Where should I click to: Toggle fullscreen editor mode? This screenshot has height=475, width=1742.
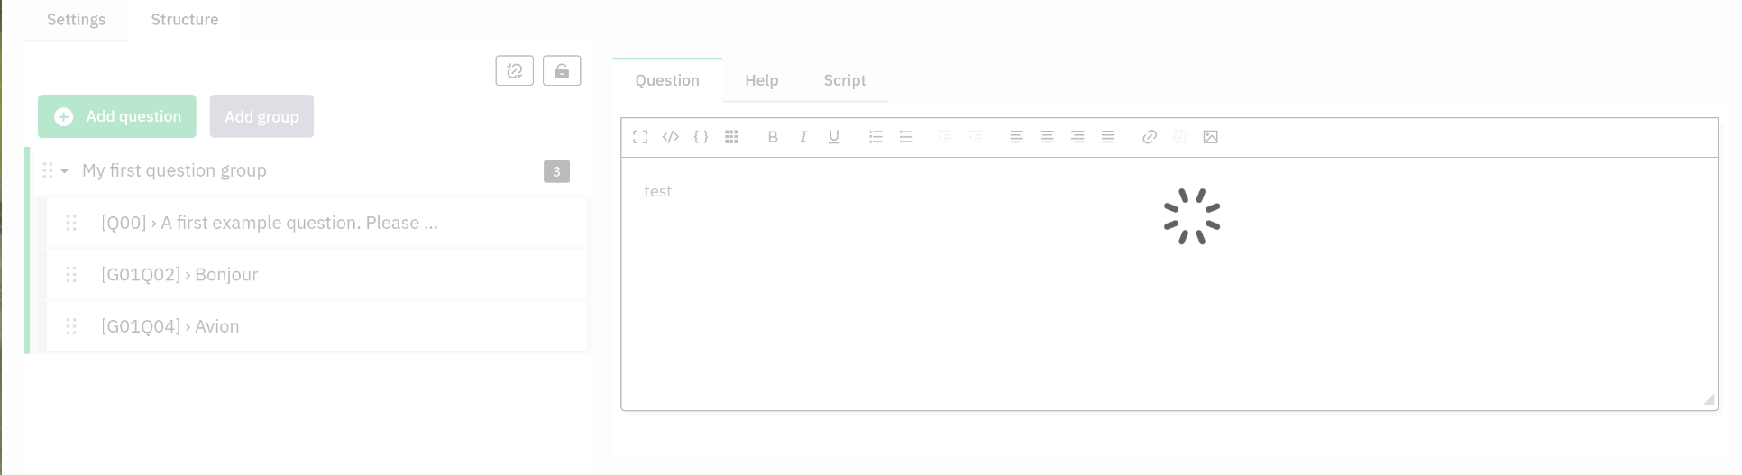(640, 137)
